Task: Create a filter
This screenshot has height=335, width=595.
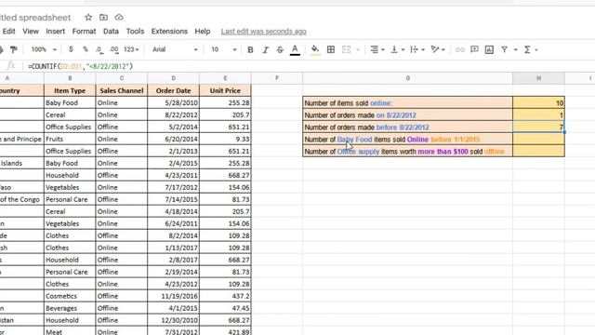Action: [x=504, y=49]
